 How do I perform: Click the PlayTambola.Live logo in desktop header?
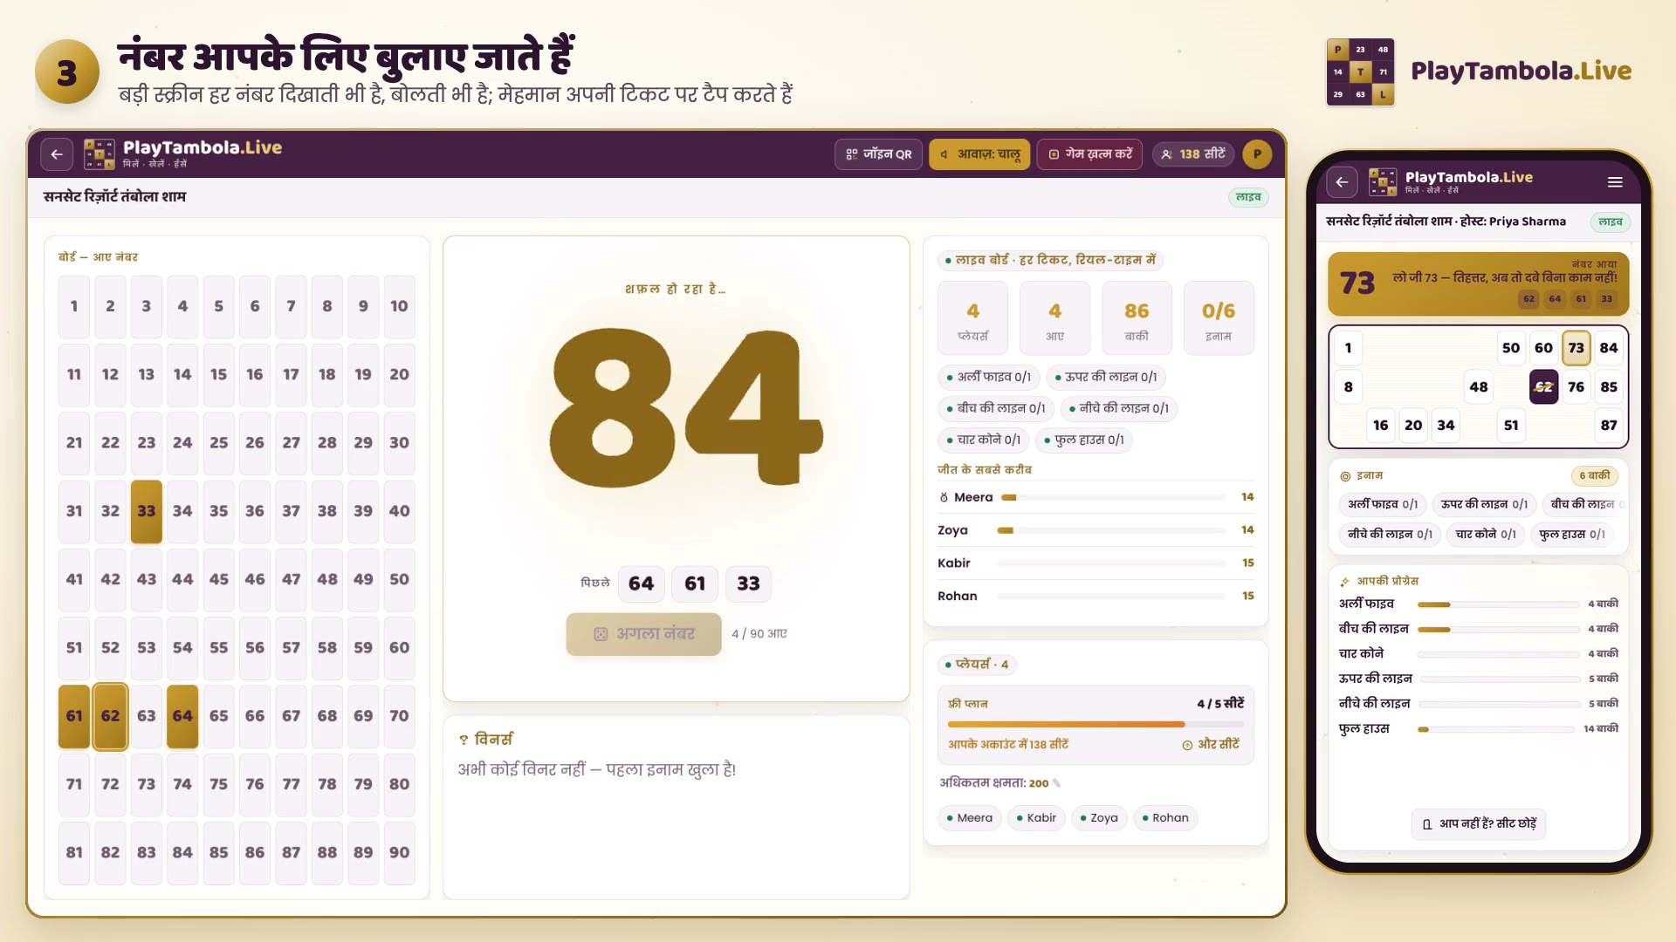pos(183,154)
